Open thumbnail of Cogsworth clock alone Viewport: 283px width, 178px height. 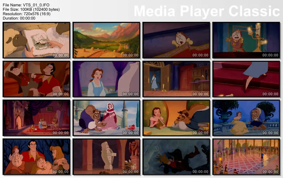[176, 40]
